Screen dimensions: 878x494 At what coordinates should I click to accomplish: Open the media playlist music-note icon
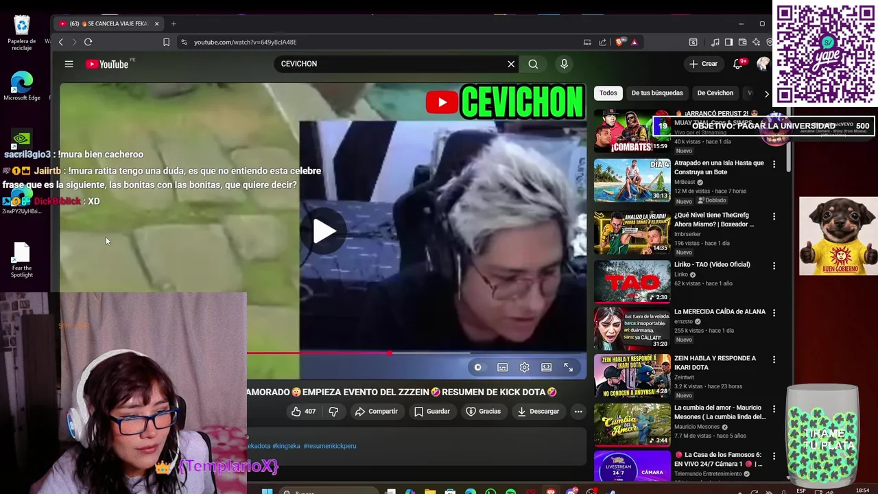pos(715,42)
